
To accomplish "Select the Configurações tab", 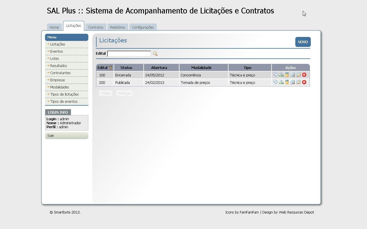I will point(143,27).
